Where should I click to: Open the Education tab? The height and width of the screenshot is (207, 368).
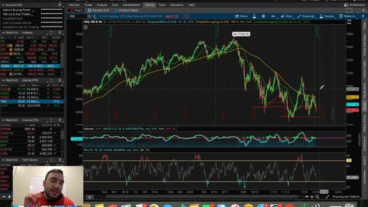pos(177,5)
